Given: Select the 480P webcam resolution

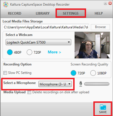Looking at the screenshot, I should coord(10,52).
